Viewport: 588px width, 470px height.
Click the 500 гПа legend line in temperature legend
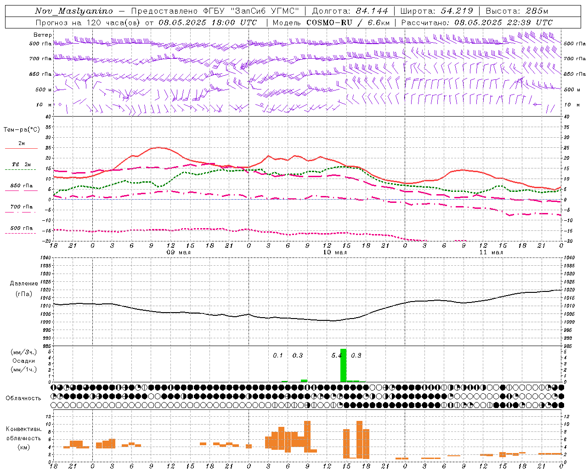point(20,233)
